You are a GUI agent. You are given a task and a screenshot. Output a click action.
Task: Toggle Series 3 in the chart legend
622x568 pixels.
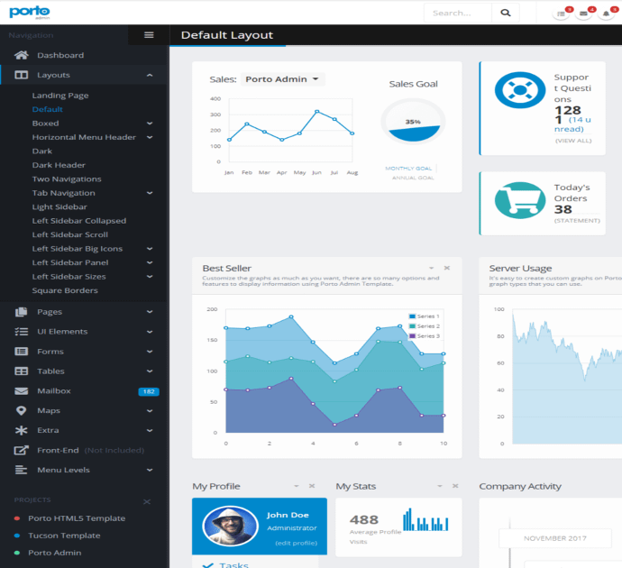click(x=424, y=335)
